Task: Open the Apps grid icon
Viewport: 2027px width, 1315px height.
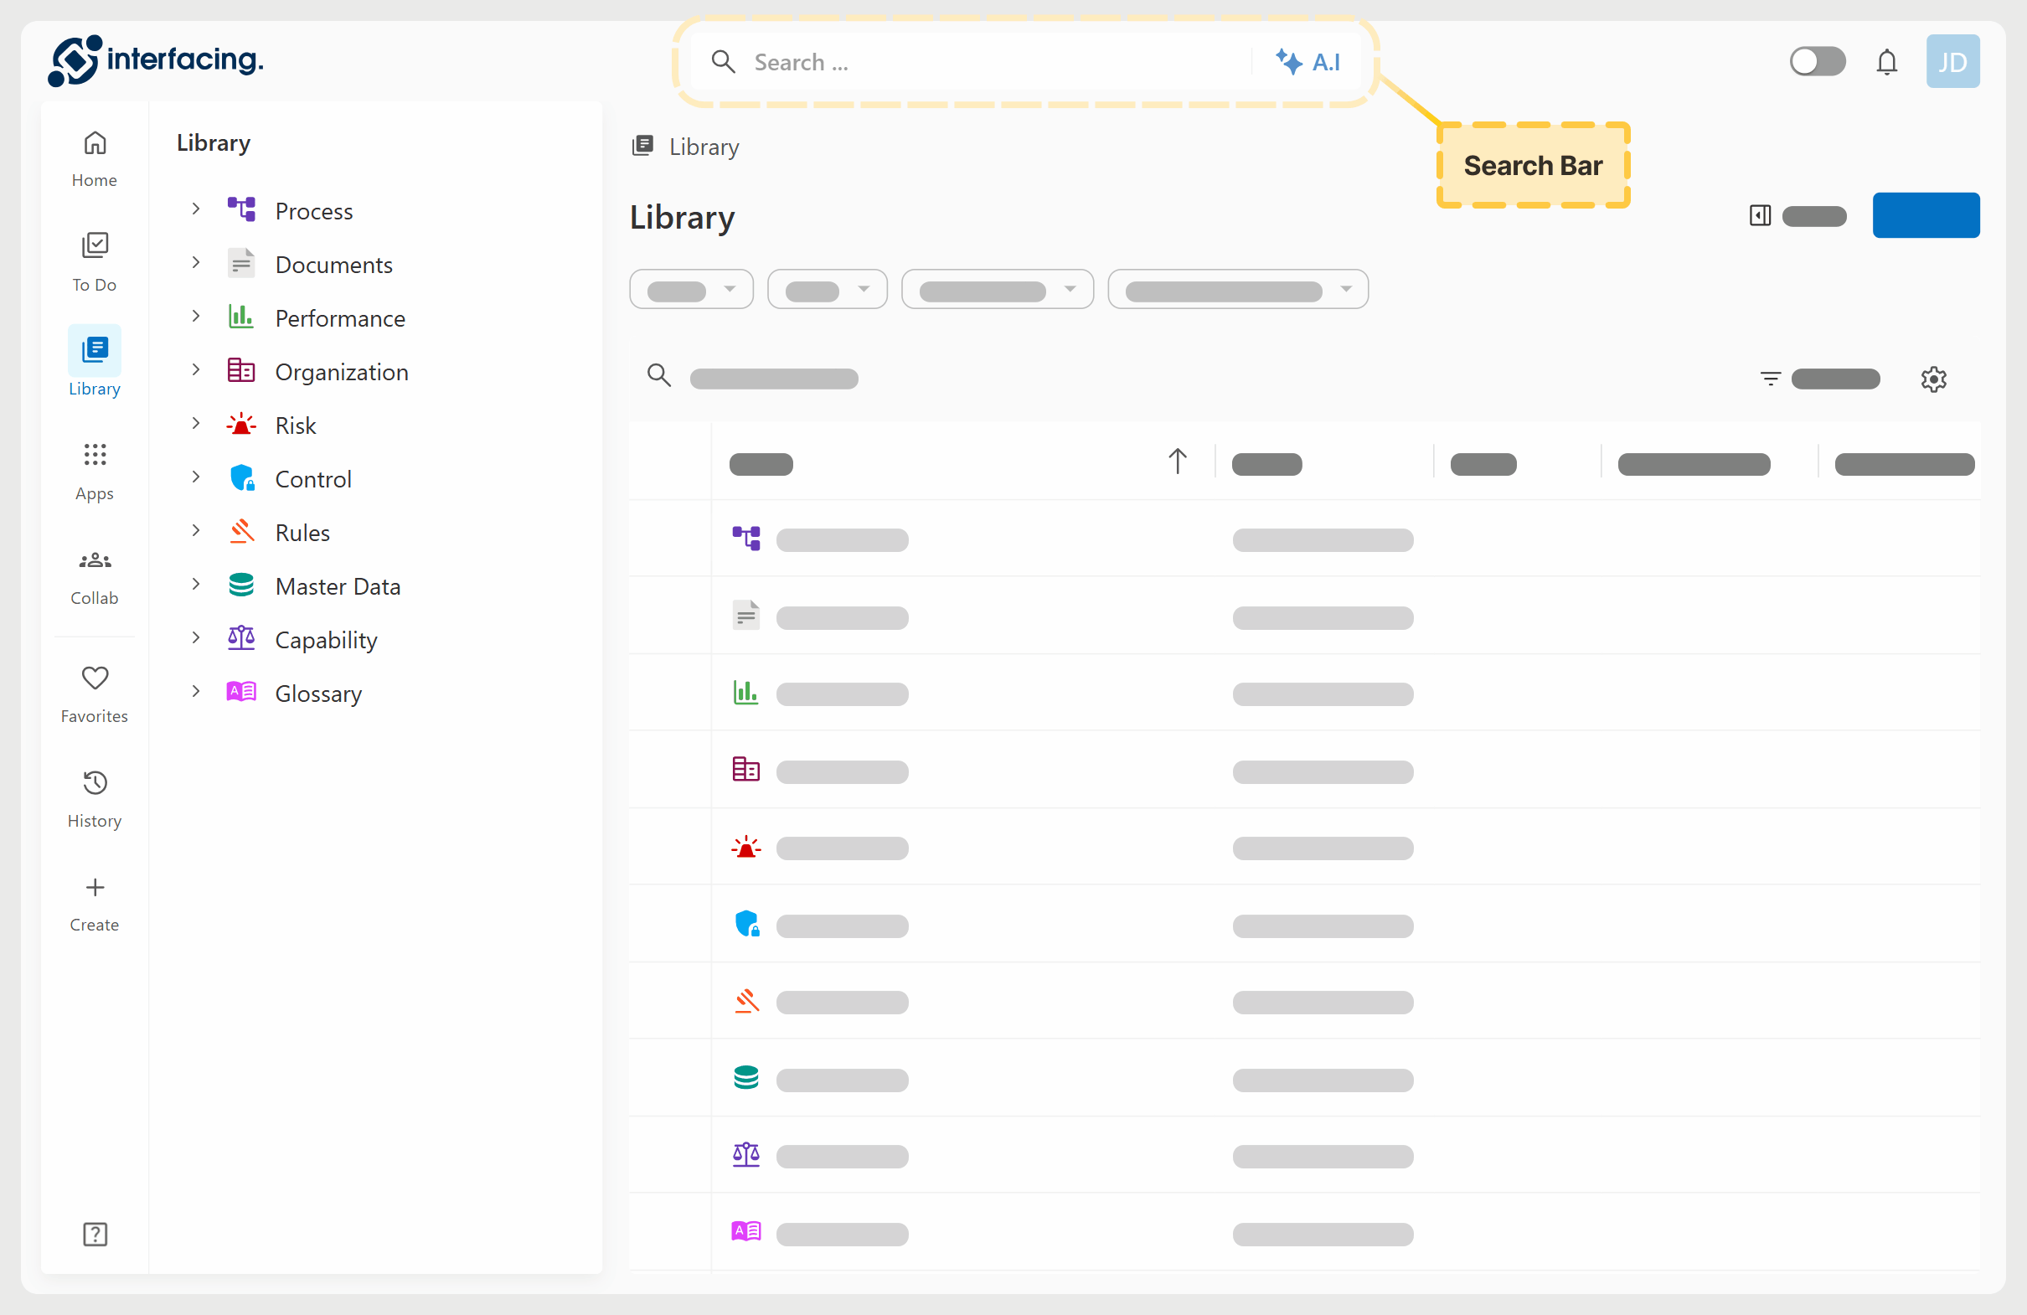Action: coord(95,454)
